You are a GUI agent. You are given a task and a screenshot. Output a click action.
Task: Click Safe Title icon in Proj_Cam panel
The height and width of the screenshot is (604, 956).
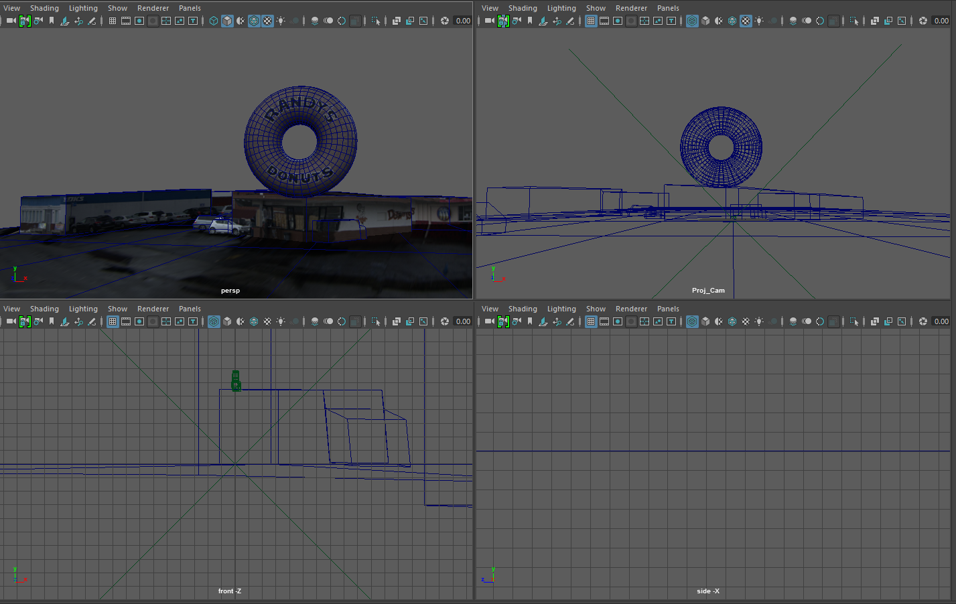[671, 21]
